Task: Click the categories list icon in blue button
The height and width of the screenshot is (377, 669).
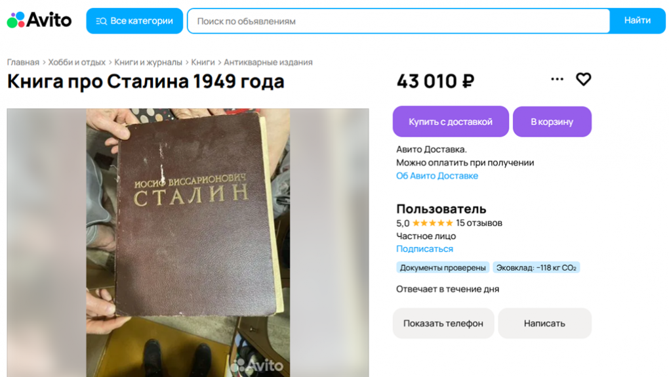Action: point(101,21)
